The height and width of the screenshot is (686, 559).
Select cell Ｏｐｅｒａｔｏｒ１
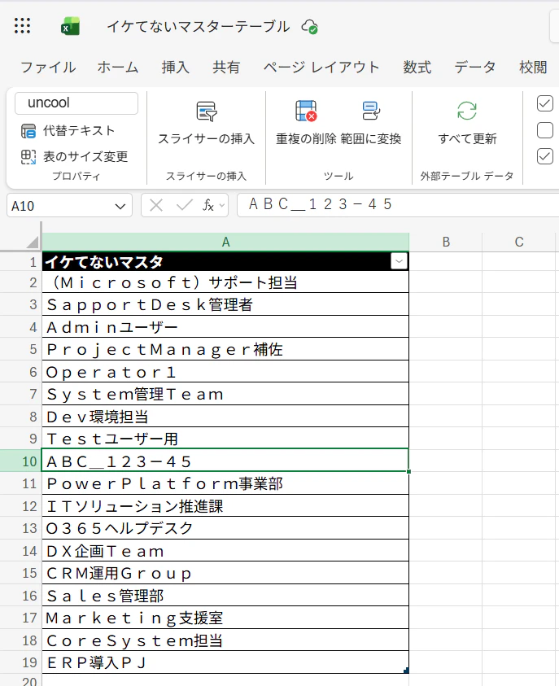[225, 372]
